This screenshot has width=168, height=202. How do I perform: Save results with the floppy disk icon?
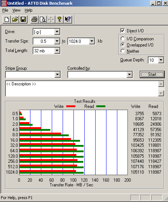pyautogui.click(x=23, y=20)
